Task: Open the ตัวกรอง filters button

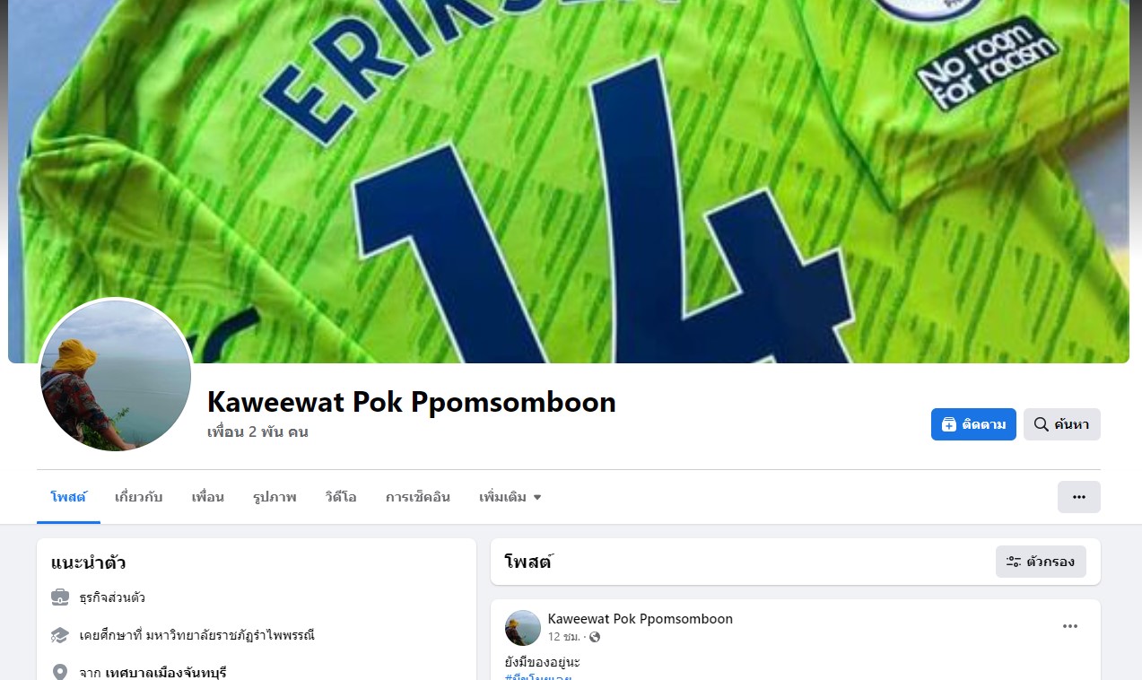Action: click(1041, 562)
